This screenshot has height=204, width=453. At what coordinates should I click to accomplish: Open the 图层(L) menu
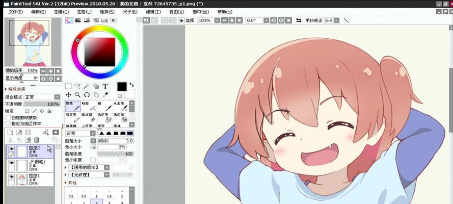[85, 12]
